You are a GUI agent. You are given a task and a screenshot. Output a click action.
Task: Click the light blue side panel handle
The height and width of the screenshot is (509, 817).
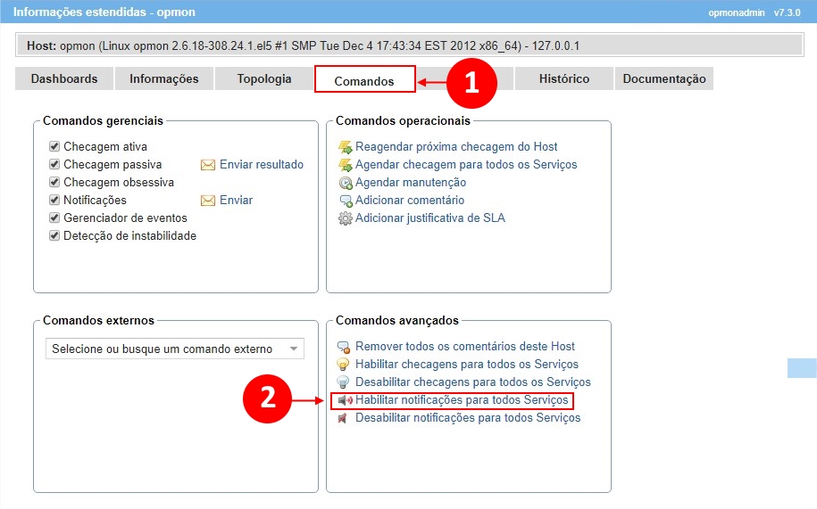801,368
